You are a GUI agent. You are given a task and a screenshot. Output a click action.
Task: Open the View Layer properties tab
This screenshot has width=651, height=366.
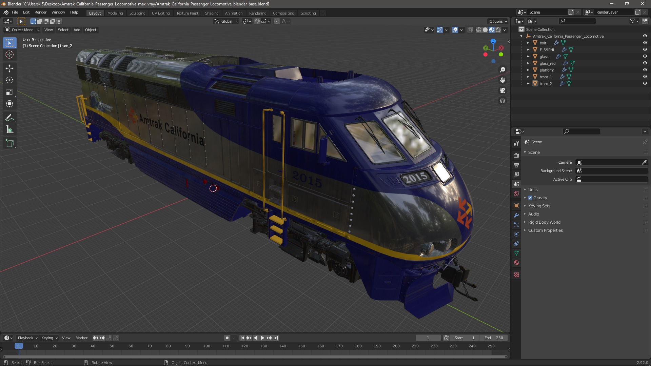pyautogui.click(x=516, y=174)
